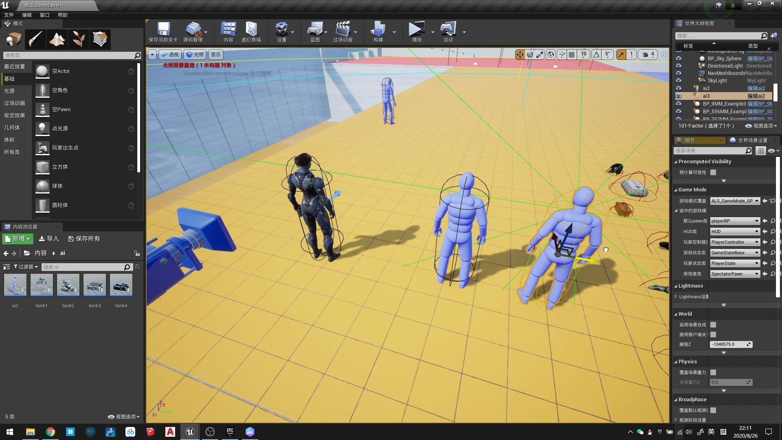Screen dimensions: 782x440
Task: Toggle visibility of DirectionalLight in the outliner
Action: click(x=679, y=66)
